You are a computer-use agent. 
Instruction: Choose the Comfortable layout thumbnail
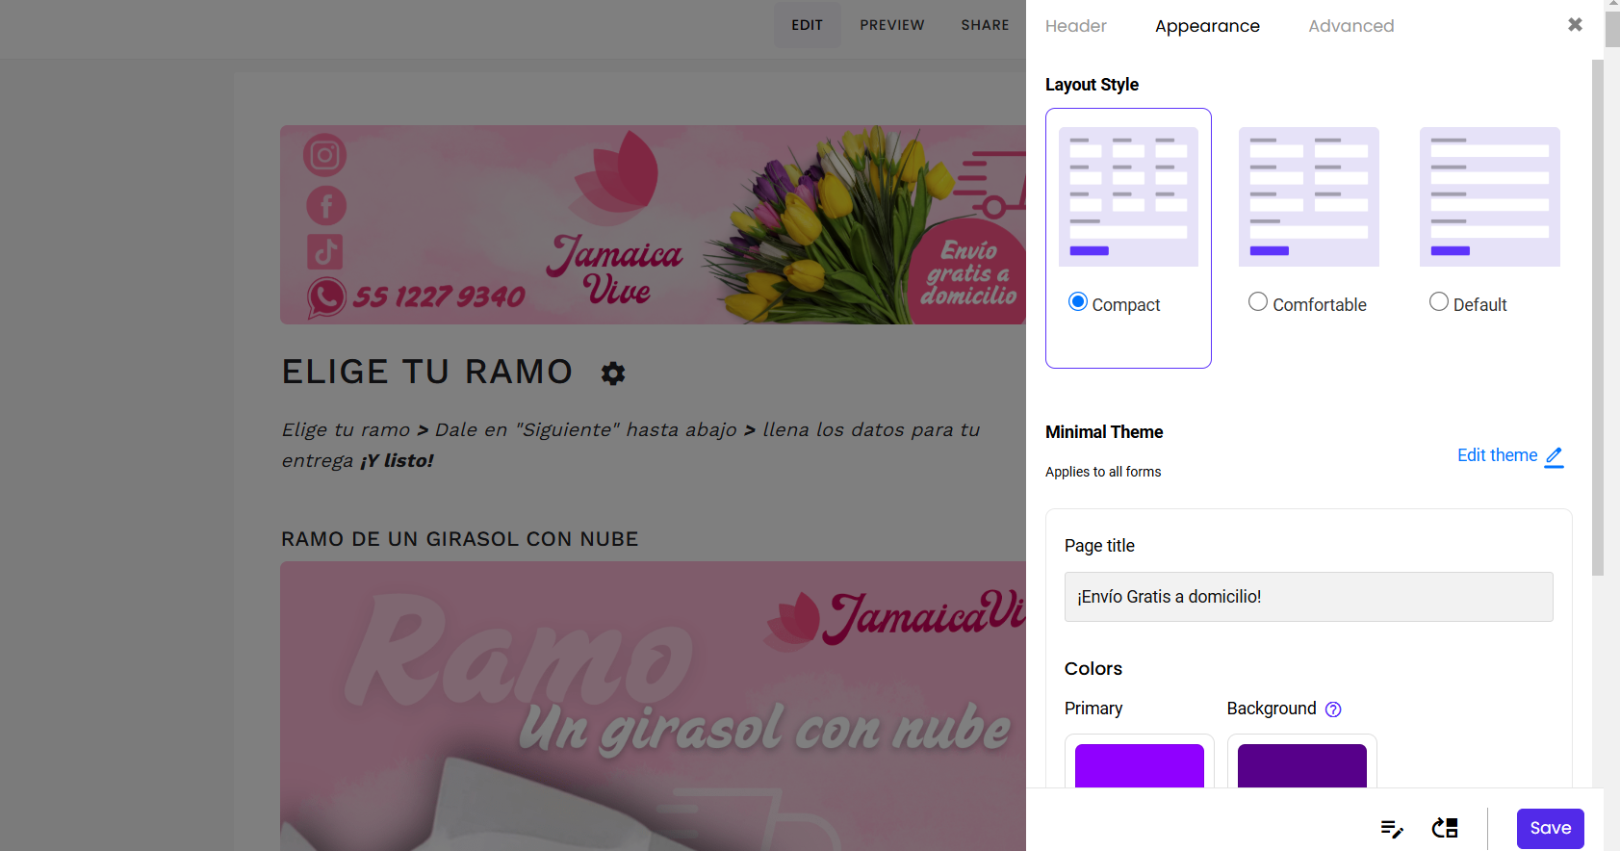click(x=1309, y=196)
